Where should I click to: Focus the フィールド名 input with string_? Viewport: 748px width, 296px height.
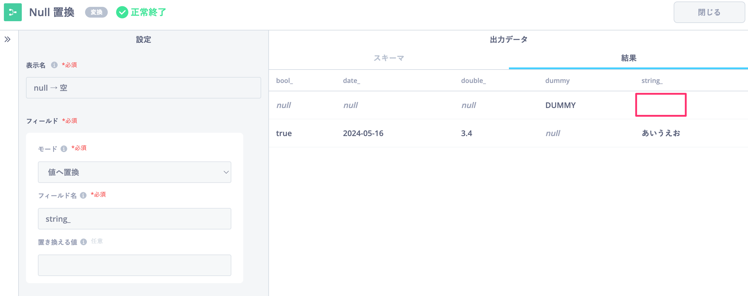pos(134,219)
